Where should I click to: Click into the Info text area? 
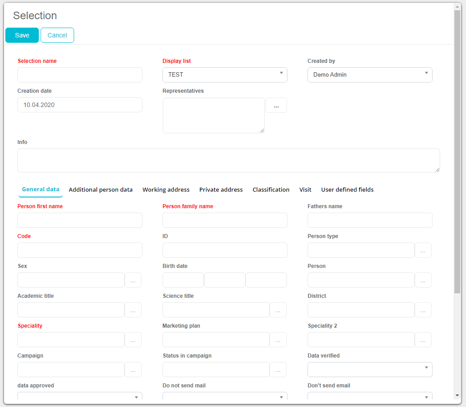point(229,160)
